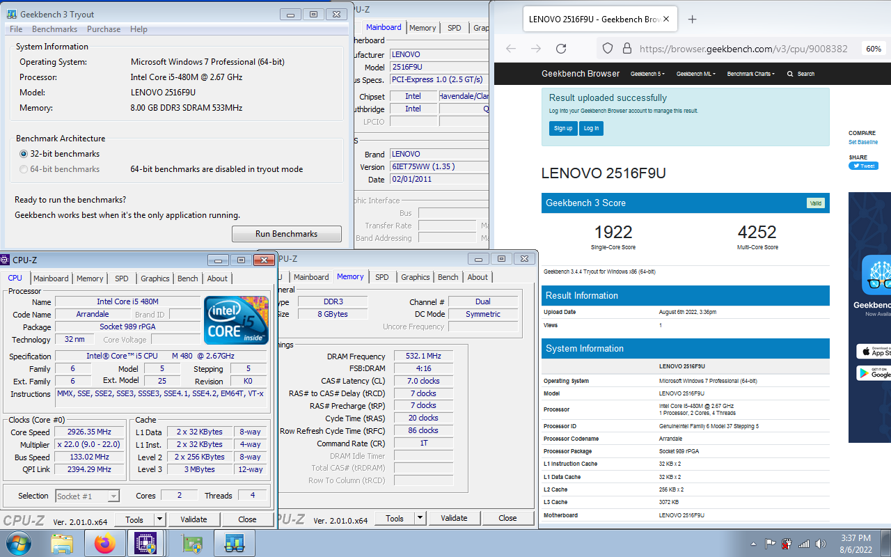Open the File menu in Geekbench

(x=16, y=29)
